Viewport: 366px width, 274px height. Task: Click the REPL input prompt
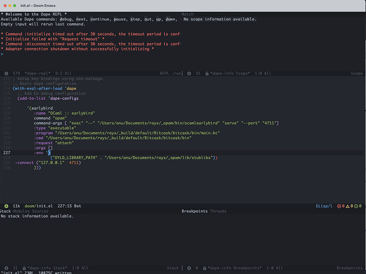[x=2, y=54]
